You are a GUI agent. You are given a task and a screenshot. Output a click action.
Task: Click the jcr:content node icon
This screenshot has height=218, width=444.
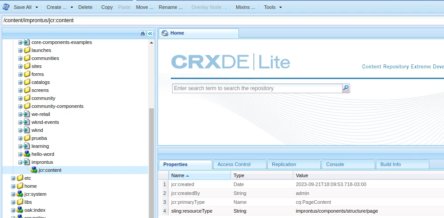[x=34, y=170]
